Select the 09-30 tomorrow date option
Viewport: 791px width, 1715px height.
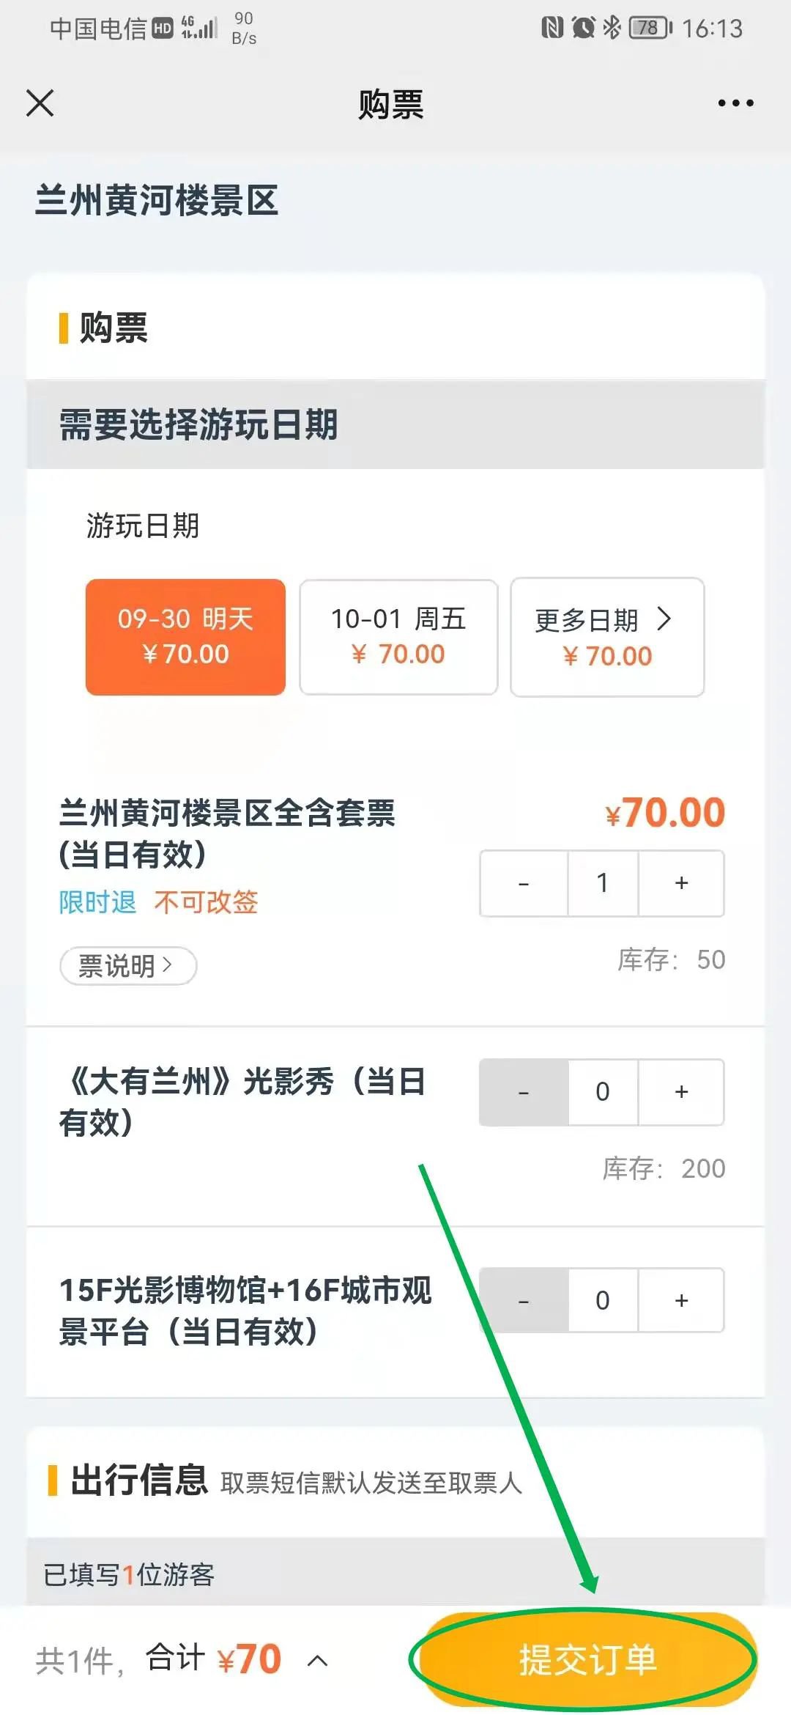(185, 636)
